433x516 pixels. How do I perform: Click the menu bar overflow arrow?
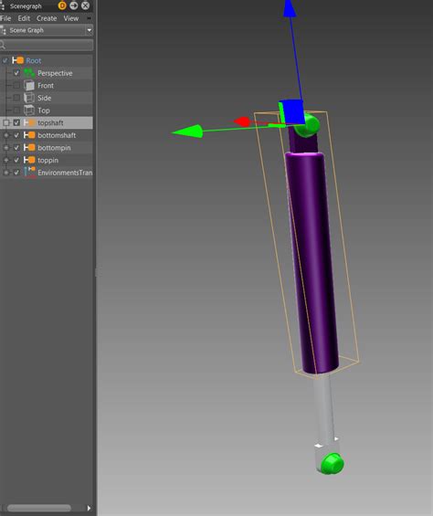[x=89, y=18]
